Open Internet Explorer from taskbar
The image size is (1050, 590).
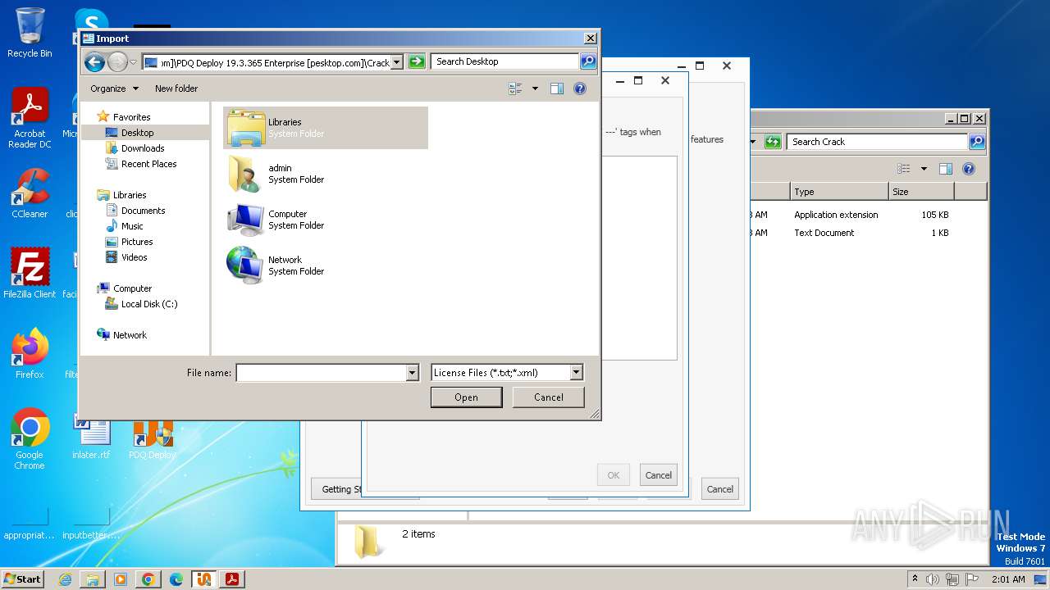[x=65, y=579]
